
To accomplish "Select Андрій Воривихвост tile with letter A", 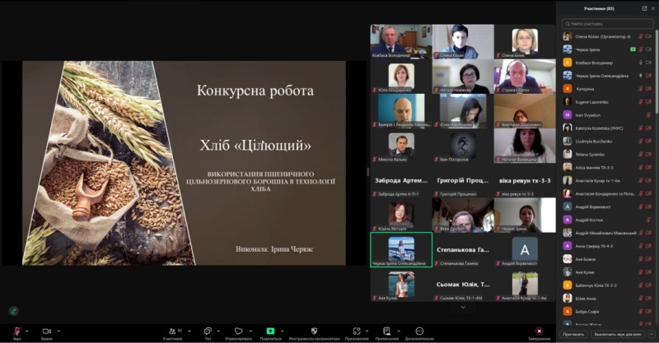I will point(525,250).
